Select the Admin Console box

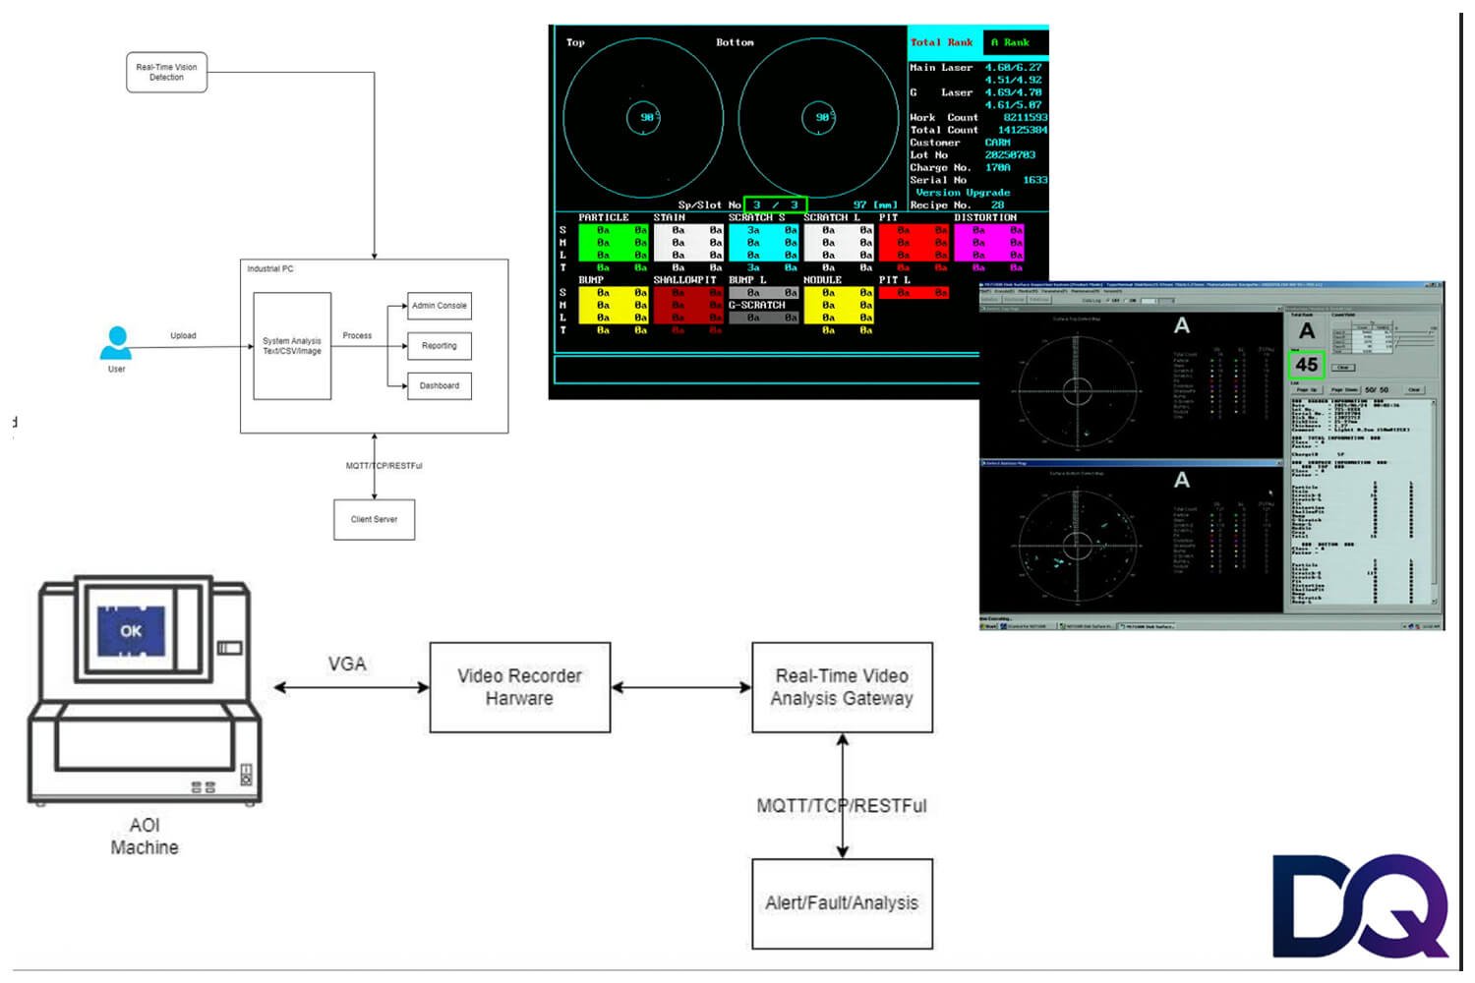[x=439, y=306]
